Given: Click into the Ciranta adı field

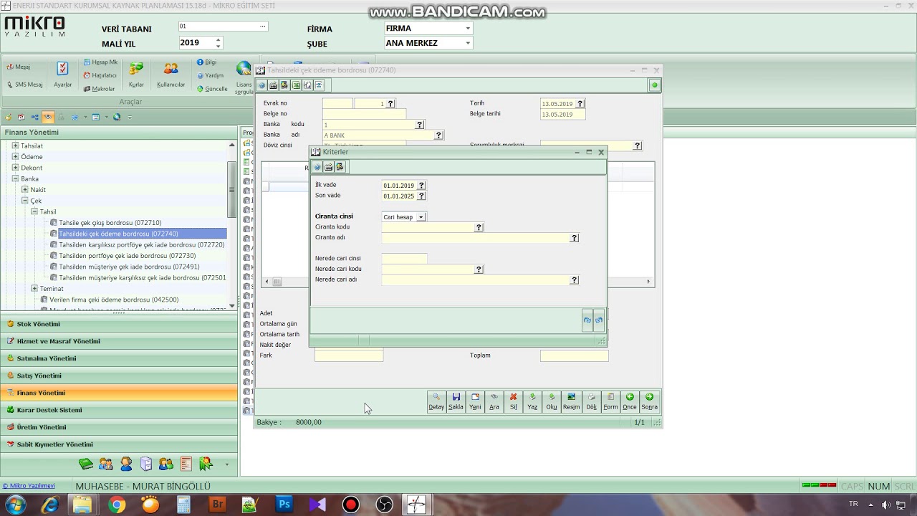Looking at the screenshot, I should (476, 238).
